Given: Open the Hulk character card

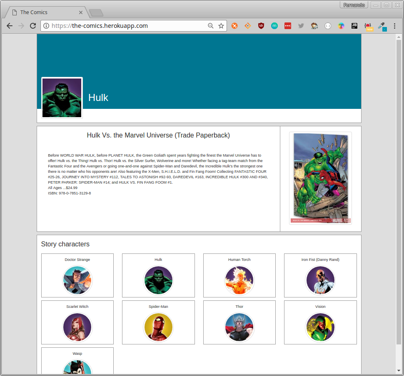Looking at the screenshot, I should coord(158,275).
